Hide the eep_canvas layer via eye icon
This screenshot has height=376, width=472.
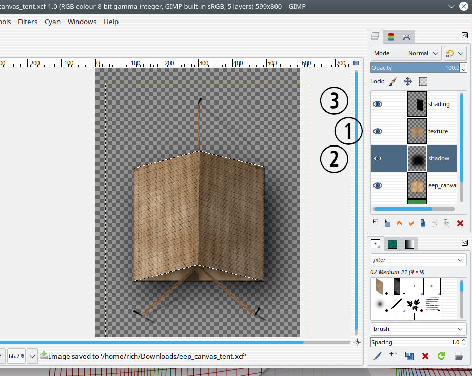click(x=378, y=186)
